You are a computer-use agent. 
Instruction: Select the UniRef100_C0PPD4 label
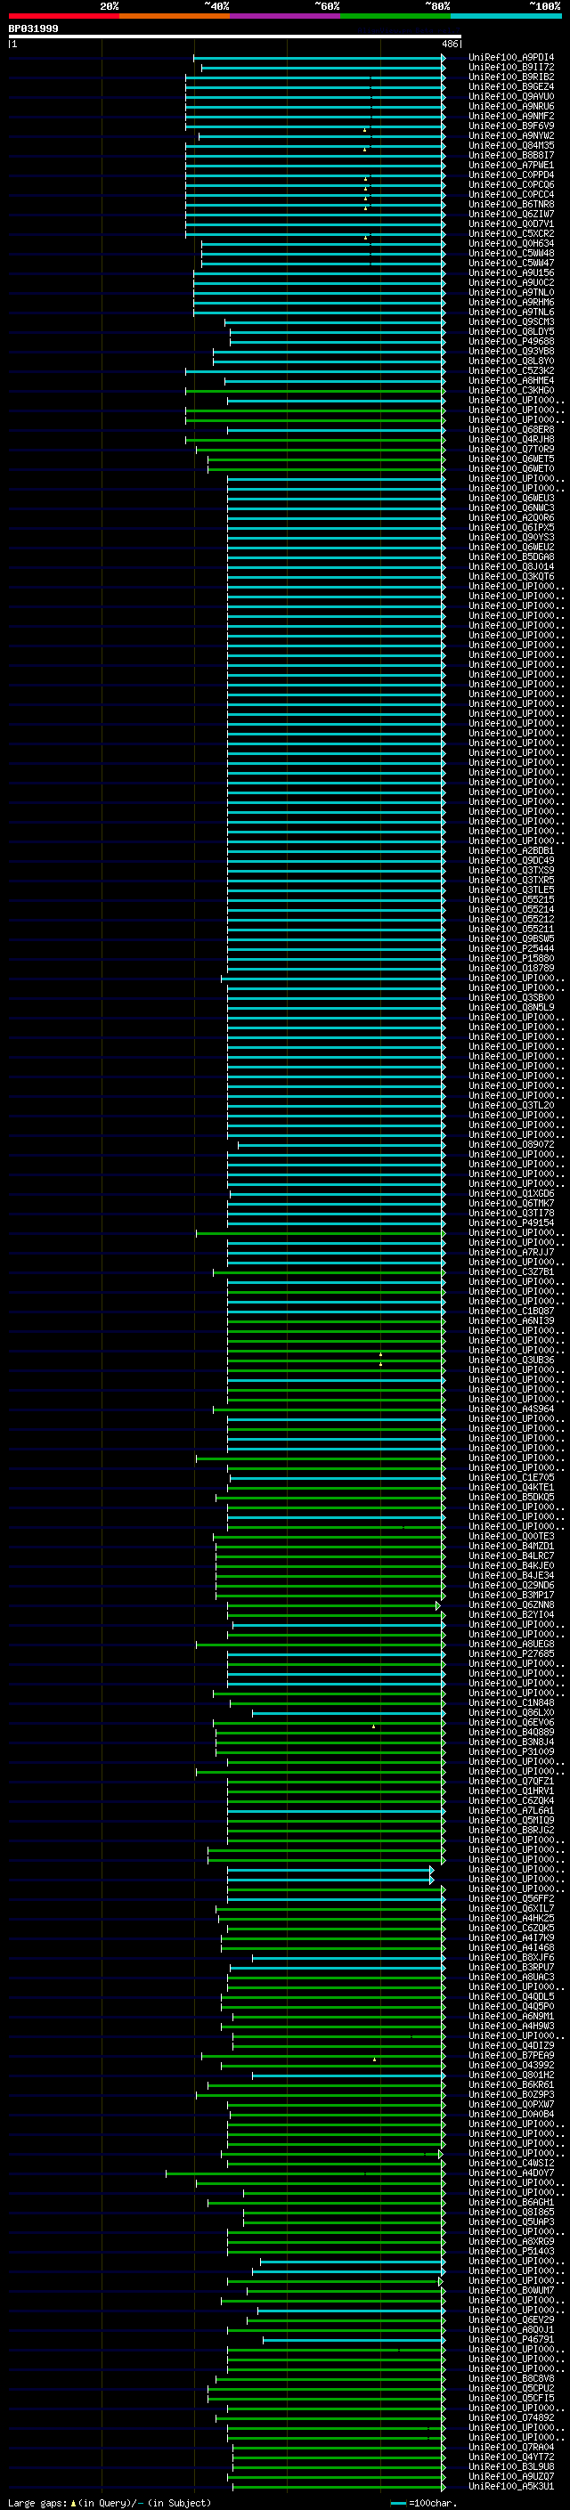[x=511, y=175]
